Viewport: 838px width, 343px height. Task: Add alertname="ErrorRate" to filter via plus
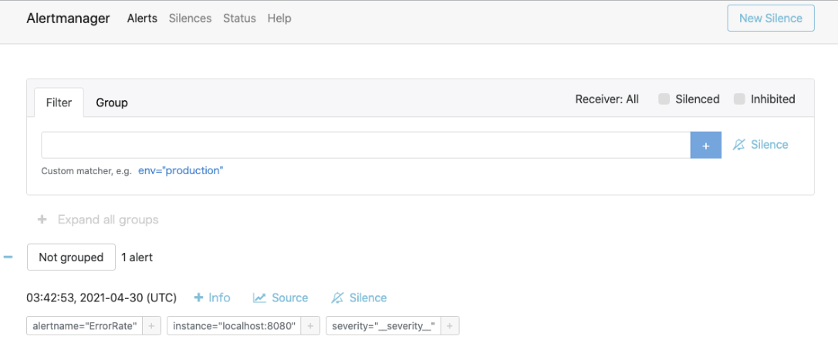tap(151, 326)
